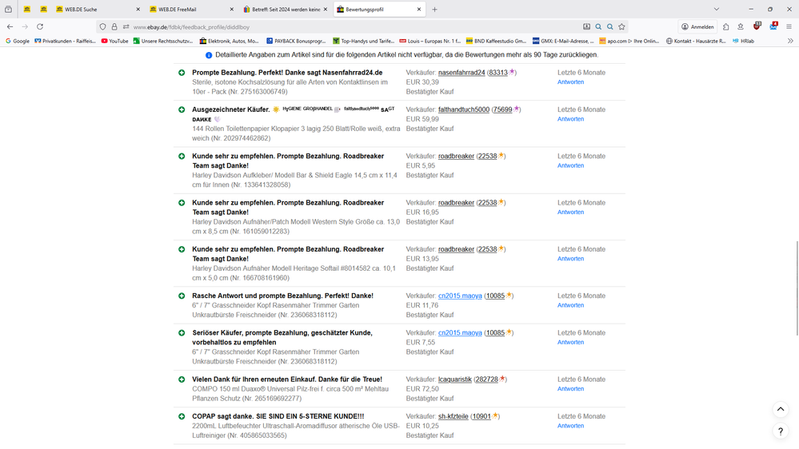Click the toolbar icon right of extensions

tap(741, 26)
